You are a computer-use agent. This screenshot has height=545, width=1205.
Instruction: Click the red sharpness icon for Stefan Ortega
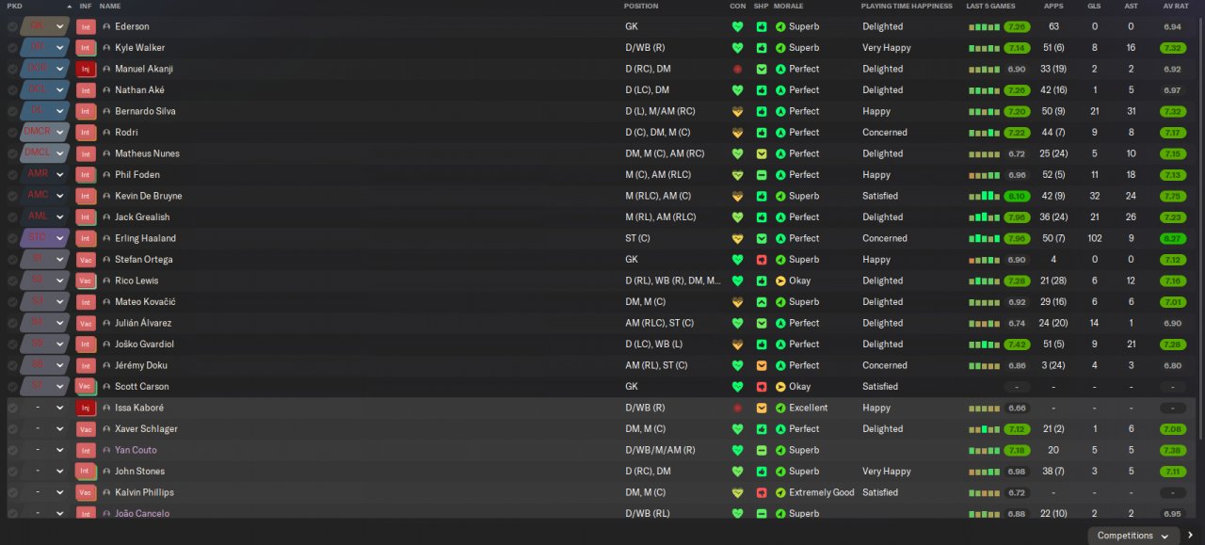click(x=761, y=260)
